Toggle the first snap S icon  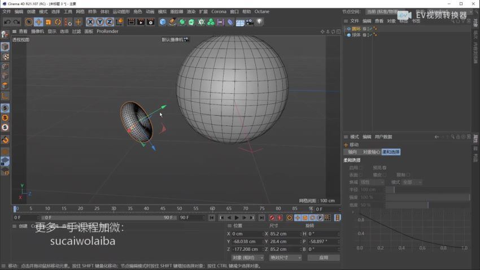(5, 108)
